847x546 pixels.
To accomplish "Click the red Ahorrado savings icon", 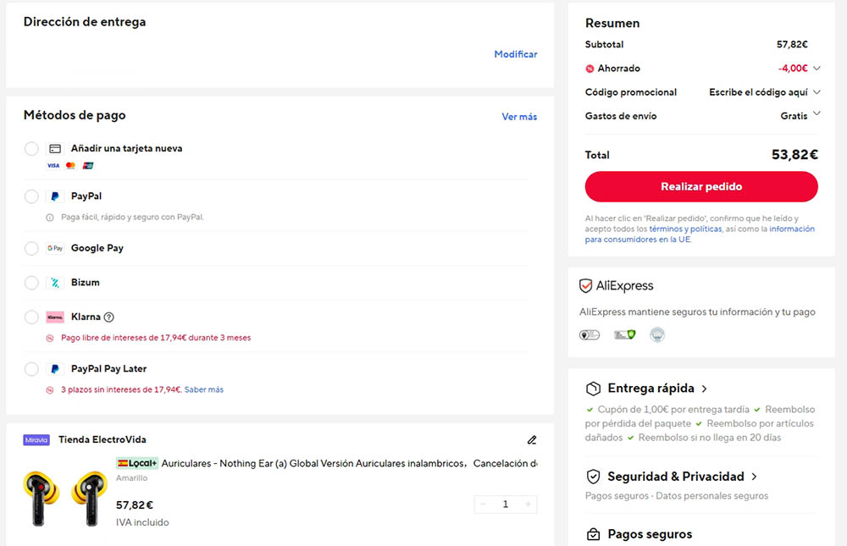I will pyautogui.click(x=590, y=69).
